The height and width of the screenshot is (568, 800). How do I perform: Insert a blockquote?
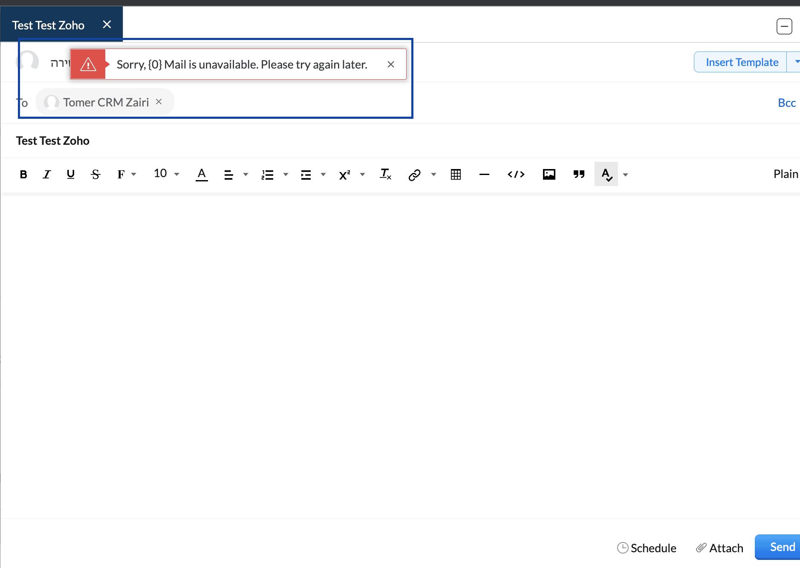click(x=579, y=174)
